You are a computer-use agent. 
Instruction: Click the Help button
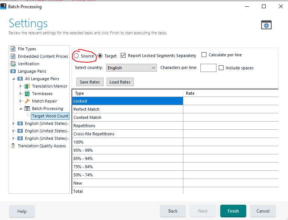(x=22, y=211)
